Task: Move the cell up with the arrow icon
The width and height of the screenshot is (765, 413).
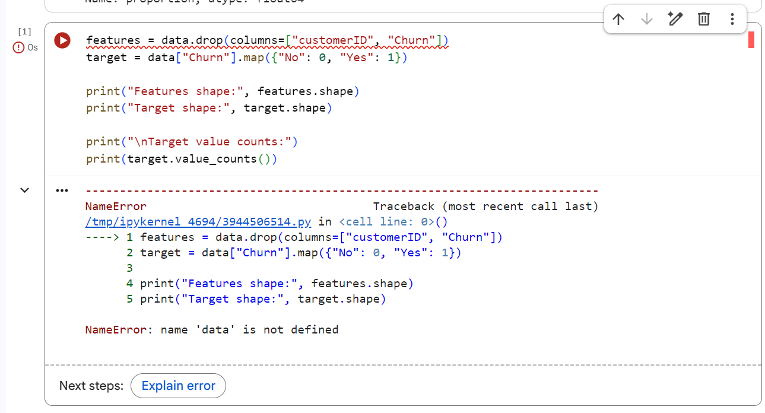Action: pos(618,20)
